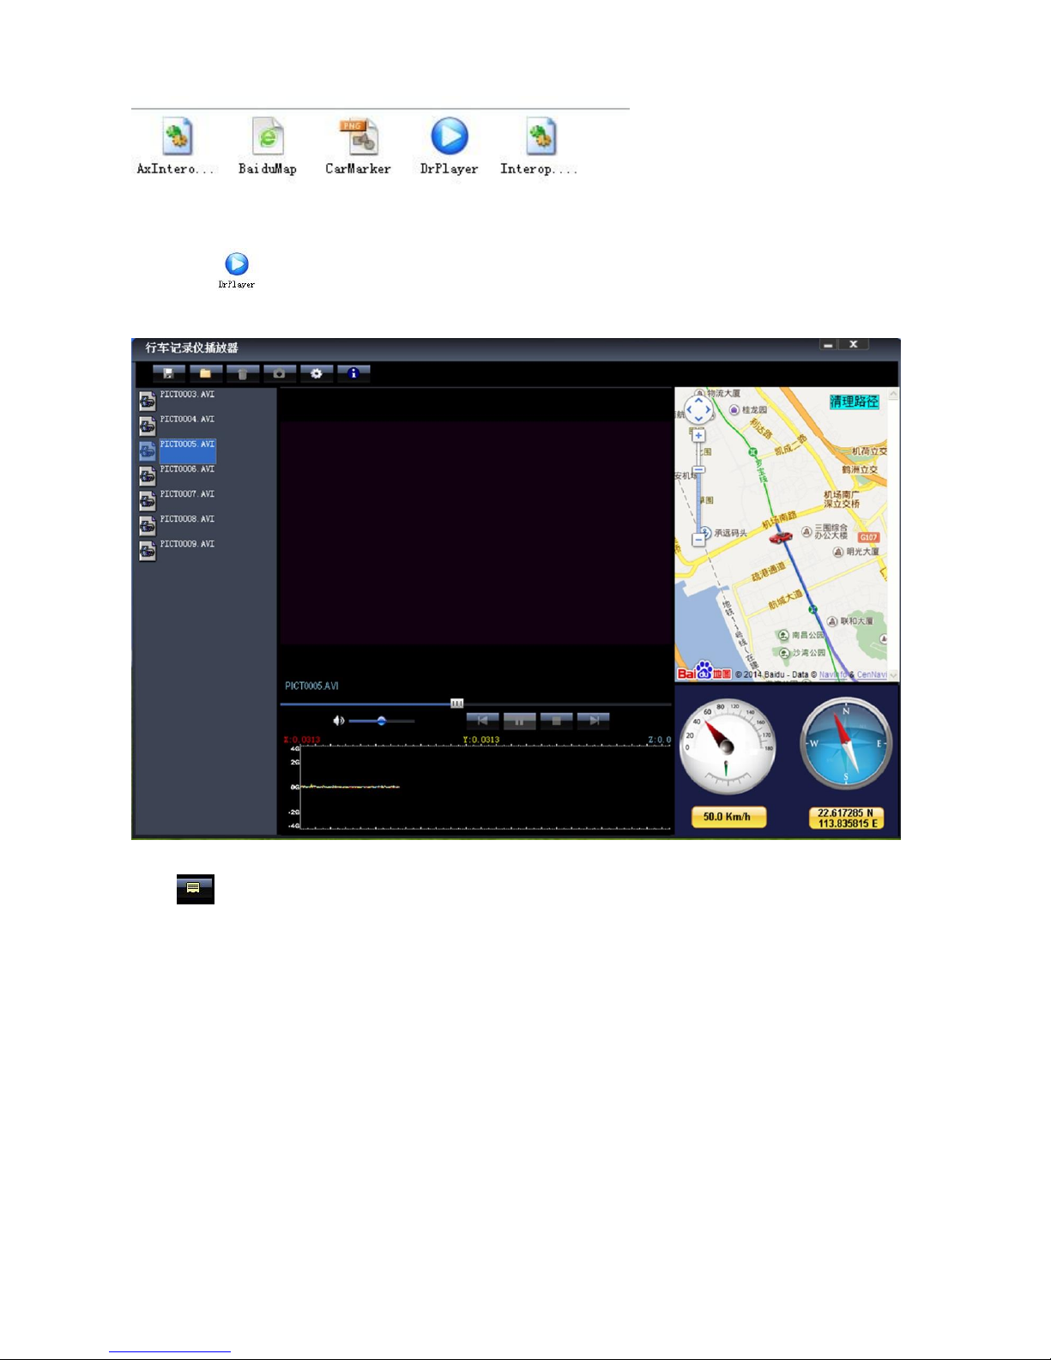This screenshot has height=1360, width=1051.
Task: Click the map zoom slider handle
Action: coord(699,470)
